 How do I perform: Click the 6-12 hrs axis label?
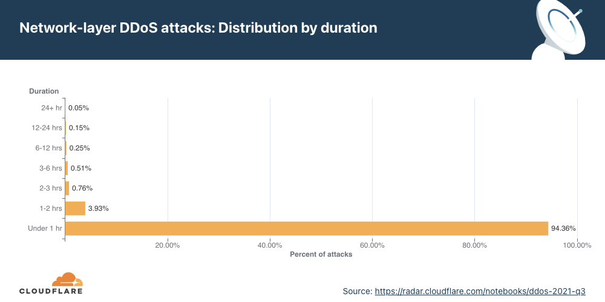pos(48,148)
